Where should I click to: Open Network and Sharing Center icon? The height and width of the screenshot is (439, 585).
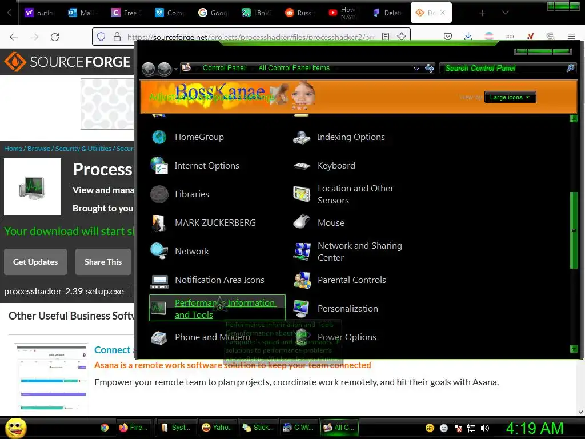tap(302, 252)
